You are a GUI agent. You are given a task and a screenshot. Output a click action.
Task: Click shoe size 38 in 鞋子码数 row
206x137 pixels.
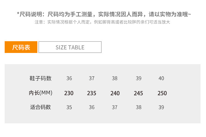pos(115,79)
